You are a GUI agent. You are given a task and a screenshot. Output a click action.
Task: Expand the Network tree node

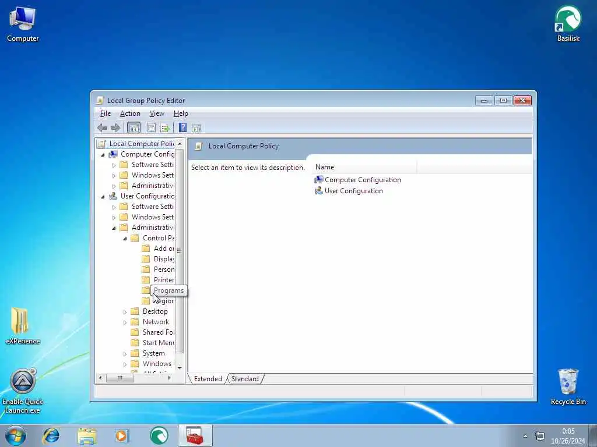125,322
